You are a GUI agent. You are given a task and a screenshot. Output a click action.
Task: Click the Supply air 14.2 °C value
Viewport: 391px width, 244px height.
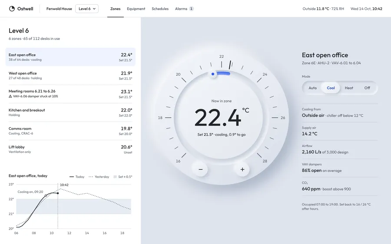tap(309, 134)
